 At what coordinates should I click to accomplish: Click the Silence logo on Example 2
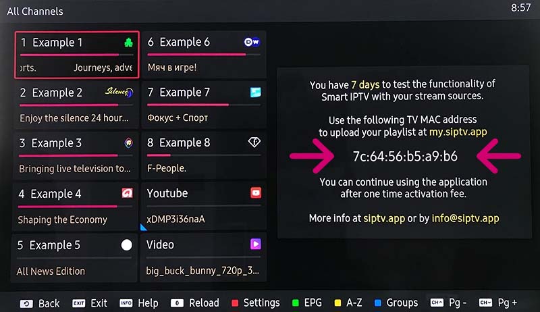(x=119, y=92)
